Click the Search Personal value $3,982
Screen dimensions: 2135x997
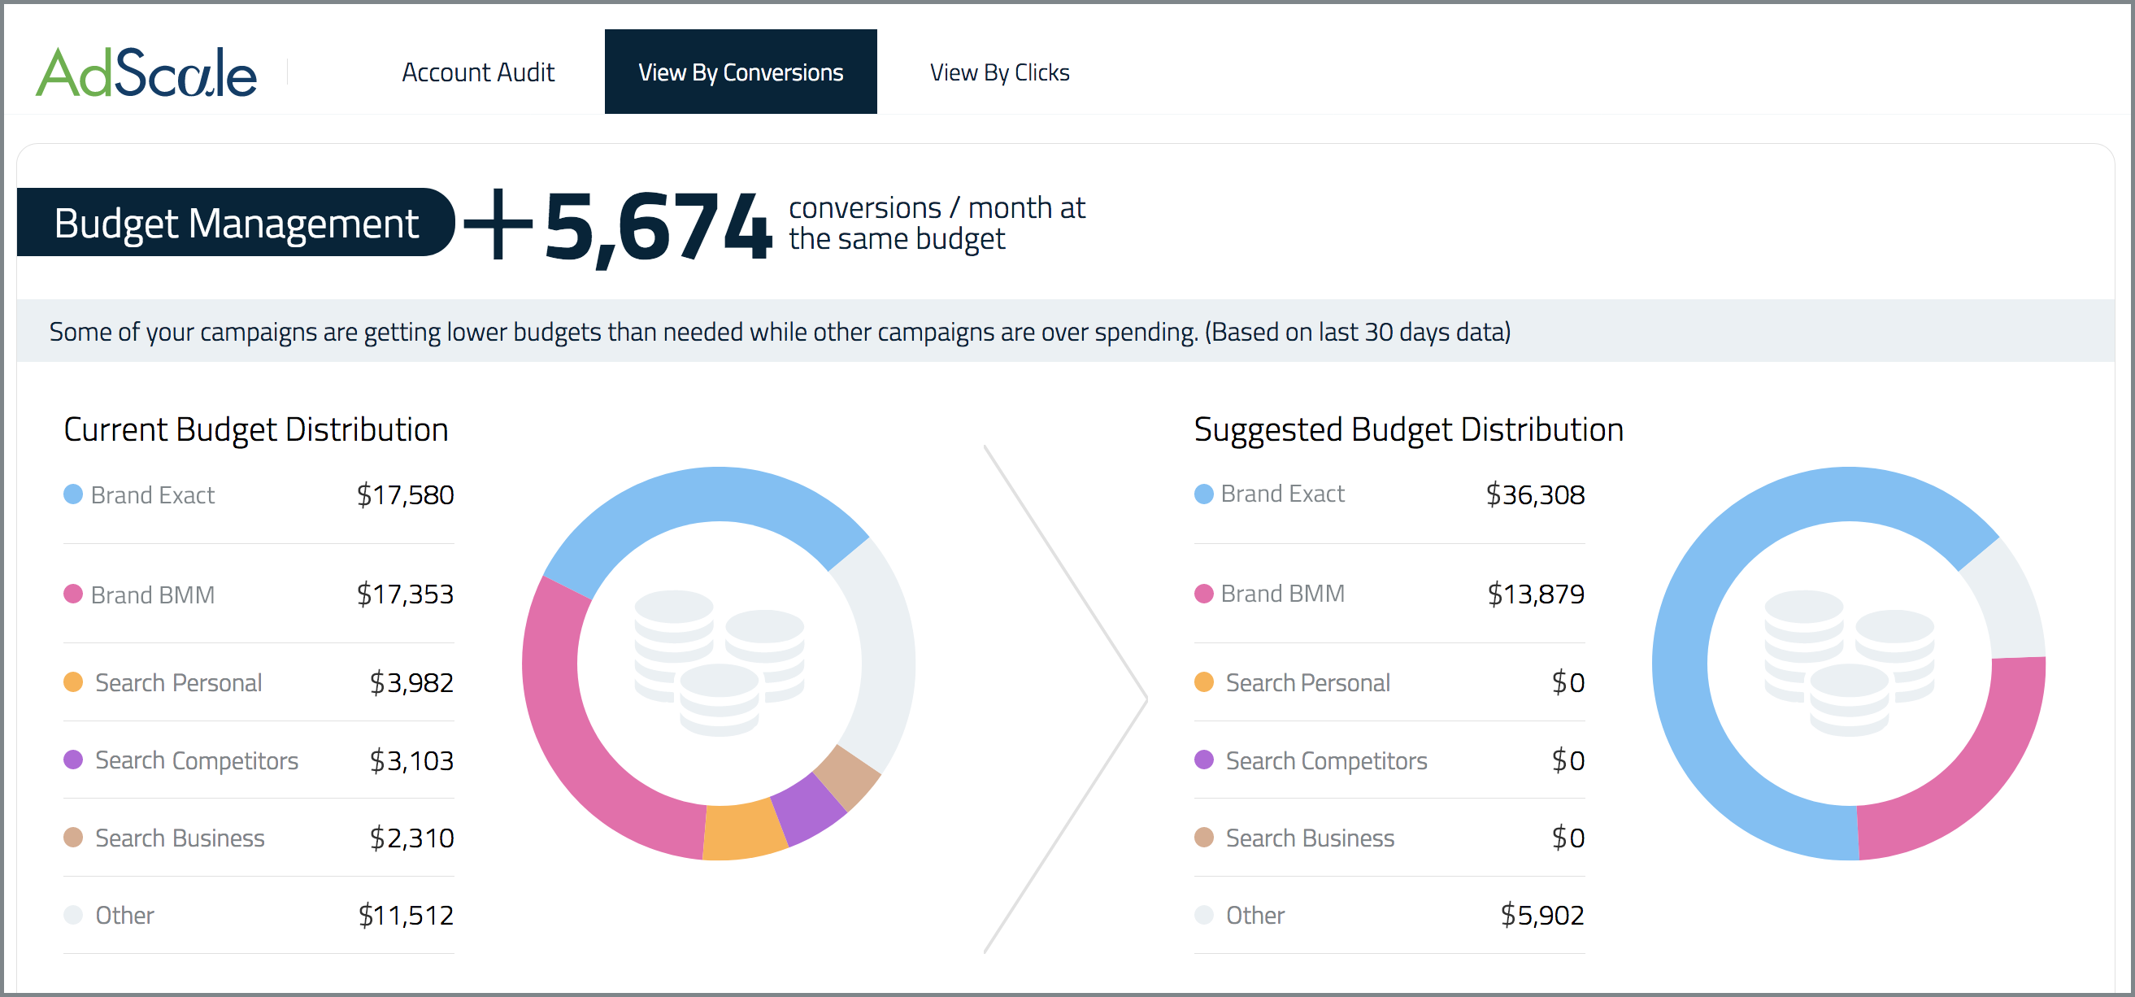tap(412, 682)
